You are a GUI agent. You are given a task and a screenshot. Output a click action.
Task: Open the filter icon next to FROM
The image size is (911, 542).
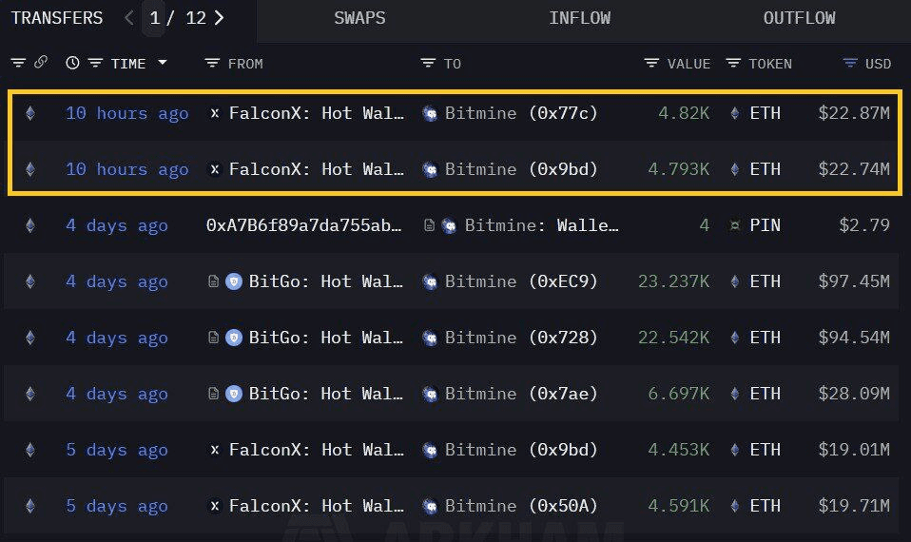[x=212, y=63]
